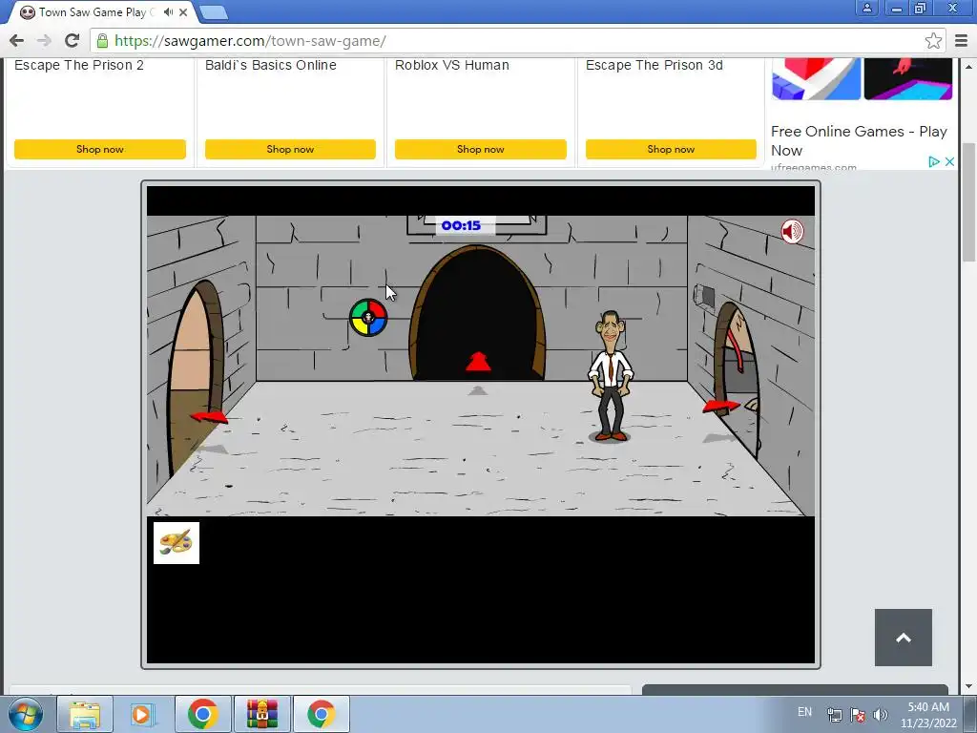Go through center archway red arrow
The height and width of the screenshot is (733, 977).
click(x=478, y=362)
